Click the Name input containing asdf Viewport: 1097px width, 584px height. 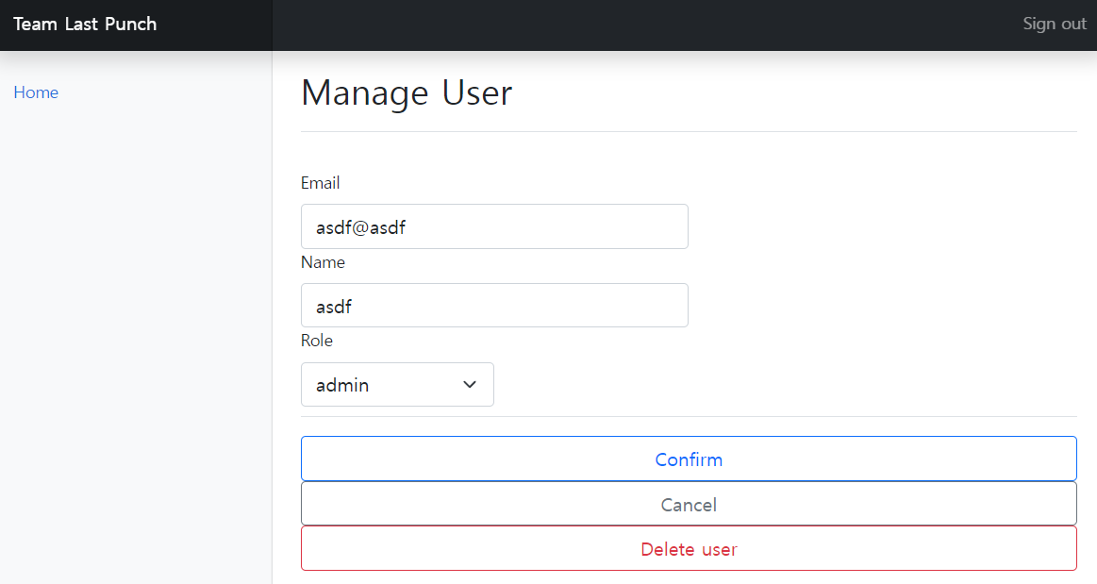pyautogui.click(x=494, y=305)
